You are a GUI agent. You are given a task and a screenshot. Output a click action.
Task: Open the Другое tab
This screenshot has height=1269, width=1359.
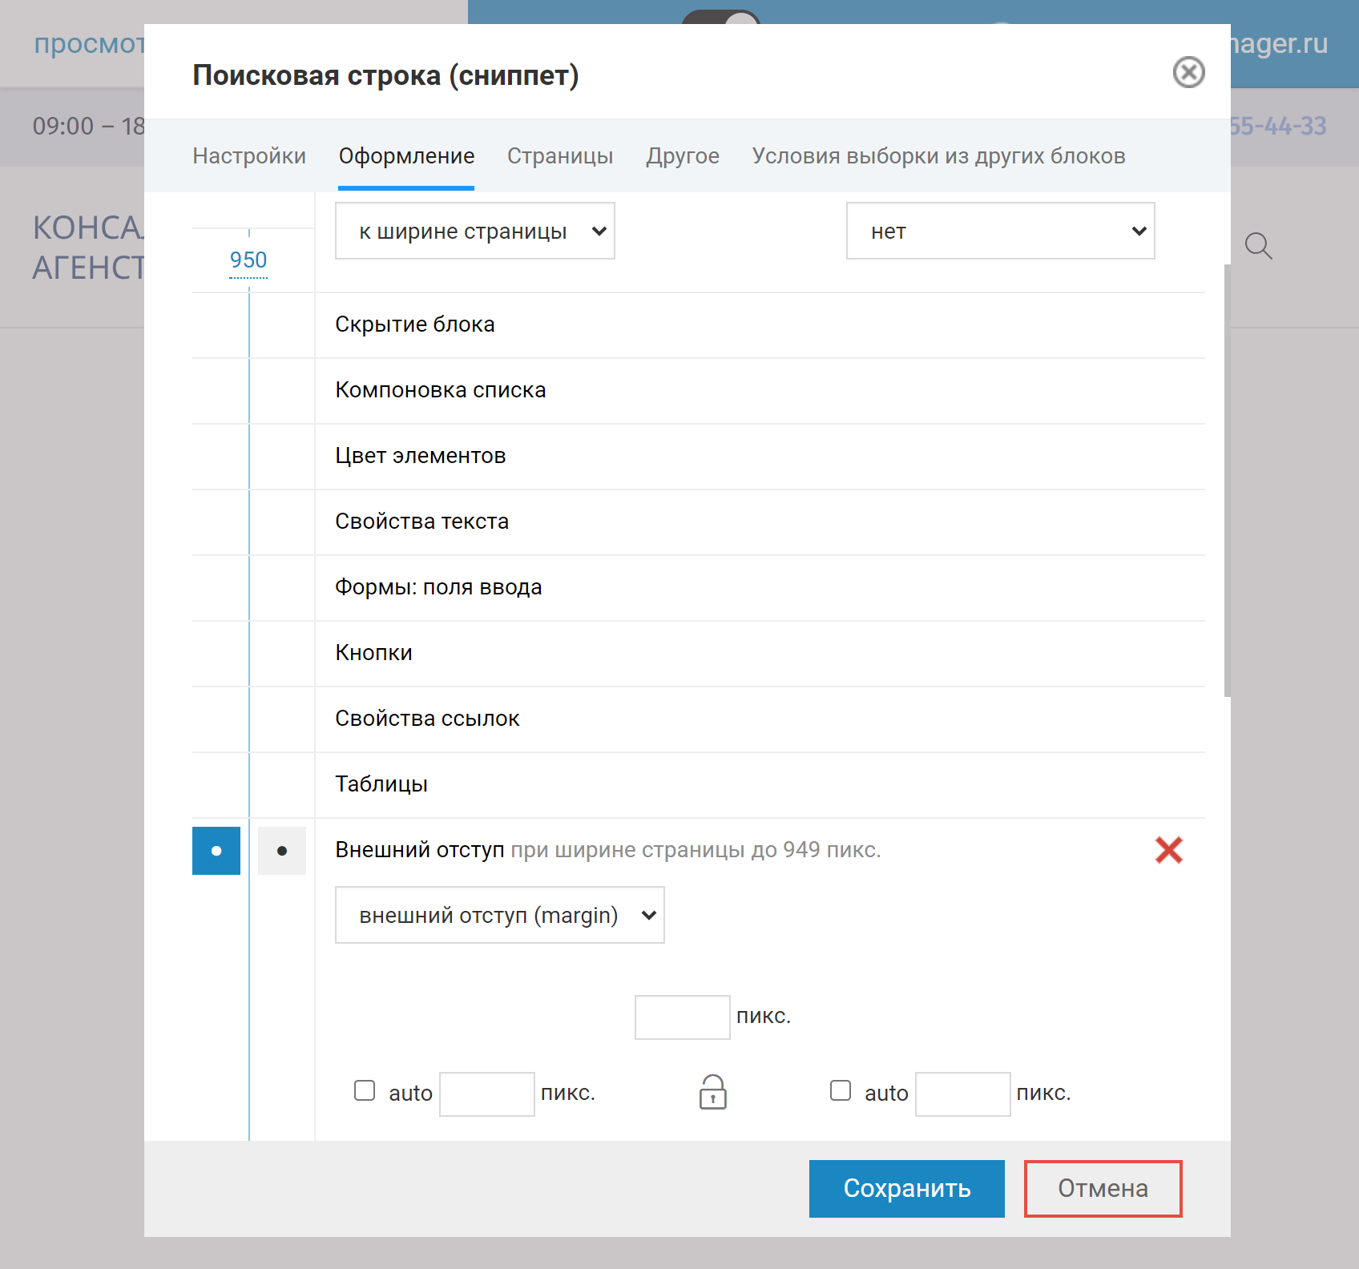pyautogui.click(x=683, y=156)
